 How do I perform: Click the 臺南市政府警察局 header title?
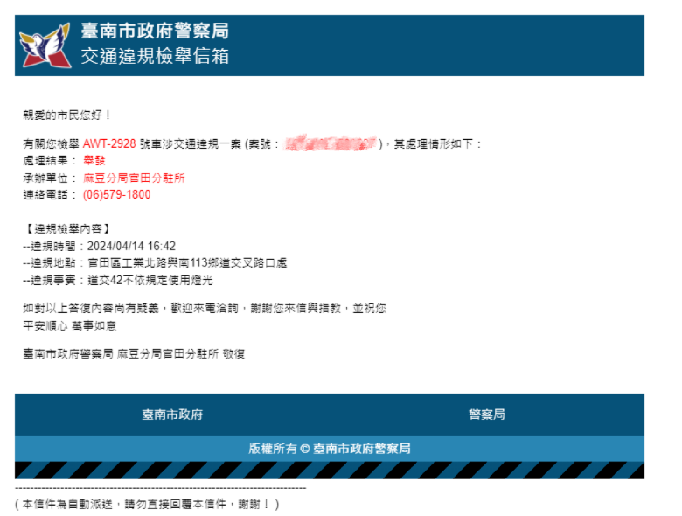click(155, 31)
